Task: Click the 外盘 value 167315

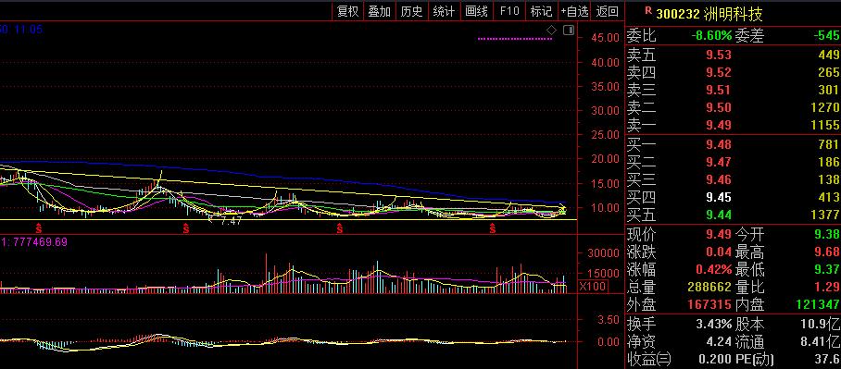Action: [x=709, y=305]
